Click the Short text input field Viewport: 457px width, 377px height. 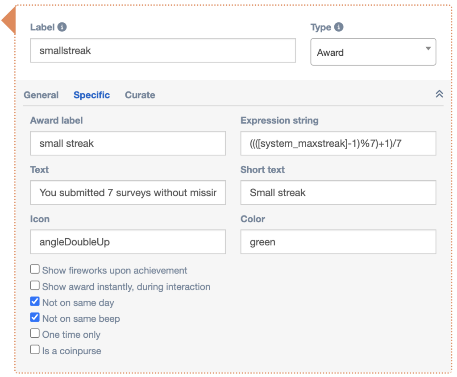[x=338, y=193]
